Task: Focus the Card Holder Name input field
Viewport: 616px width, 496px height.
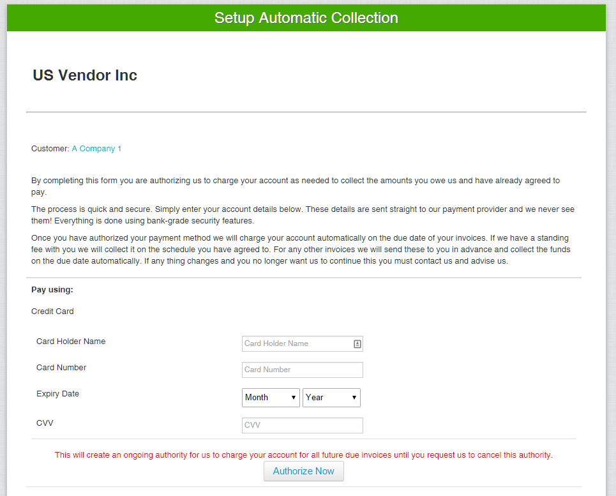Action: click(x=296, y=344)
